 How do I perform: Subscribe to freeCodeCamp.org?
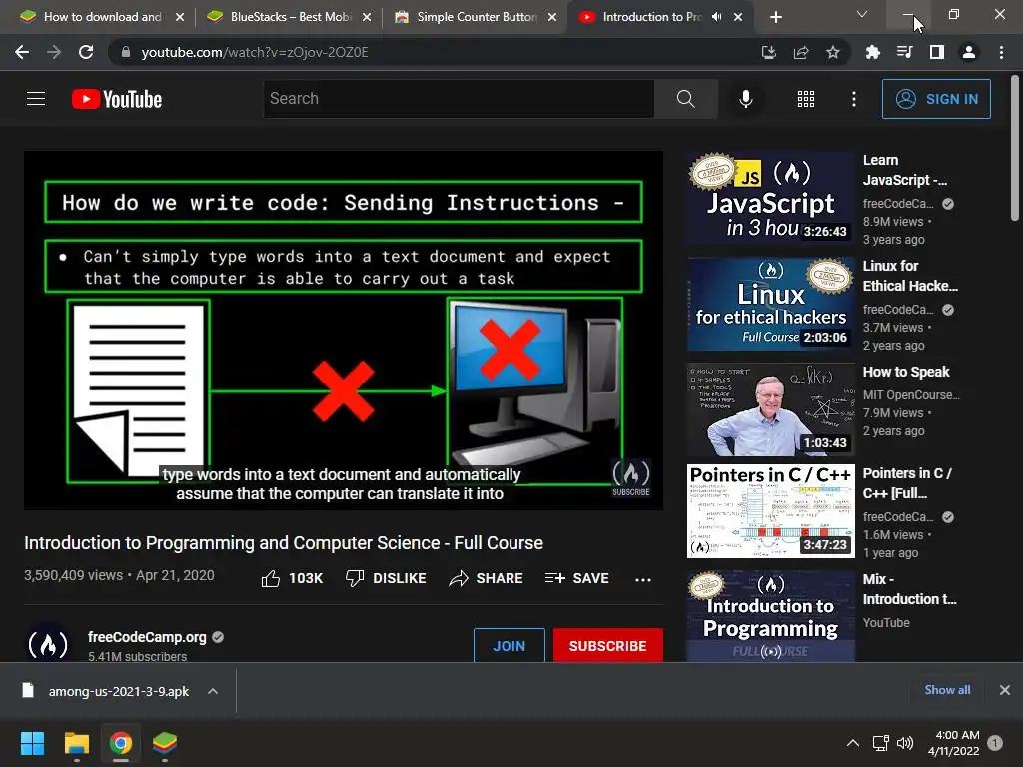coord(607,646)
